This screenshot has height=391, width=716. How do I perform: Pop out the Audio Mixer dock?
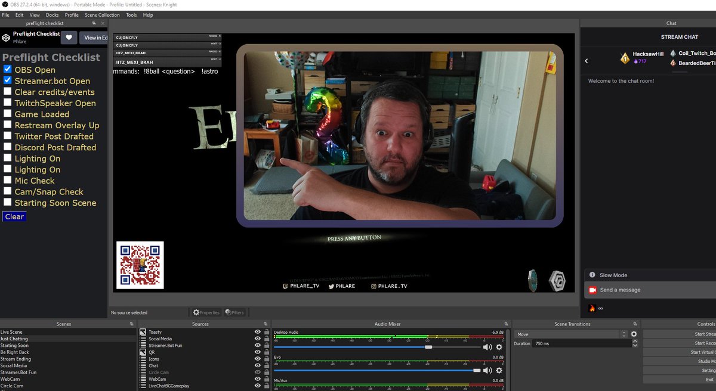click(x=507, y=324)
